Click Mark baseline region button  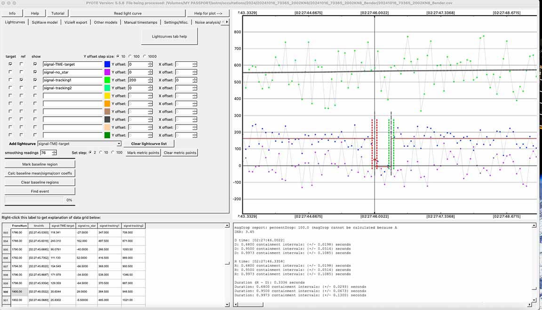40,164
